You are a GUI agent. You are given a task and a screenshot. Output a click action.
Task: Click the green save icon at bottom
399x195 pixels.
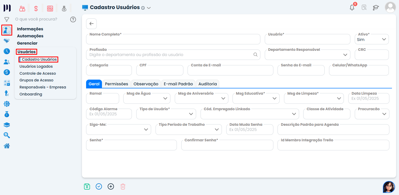tap(87, 186)
